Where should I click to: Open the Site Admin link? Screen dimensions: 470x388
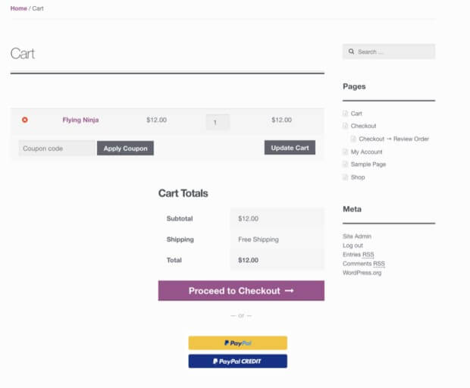coord(357,236)
